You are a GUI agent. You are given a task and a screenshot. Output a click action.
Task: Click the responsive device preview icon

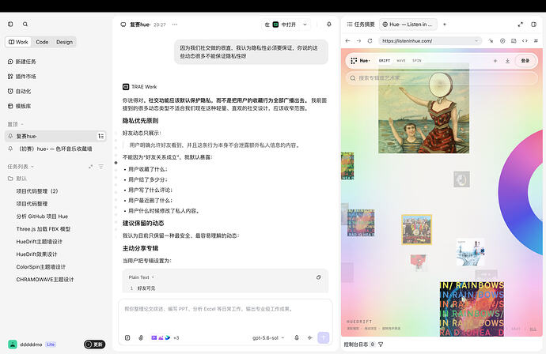[x=514, y=40]
